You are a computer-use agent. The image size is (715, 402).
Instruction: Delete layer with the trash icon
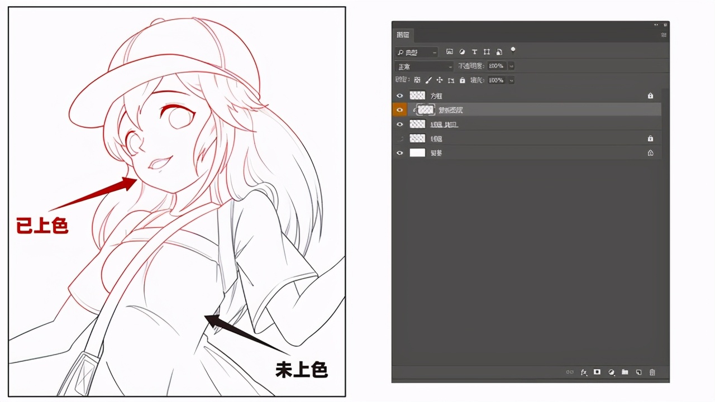(x=652, y=372)
